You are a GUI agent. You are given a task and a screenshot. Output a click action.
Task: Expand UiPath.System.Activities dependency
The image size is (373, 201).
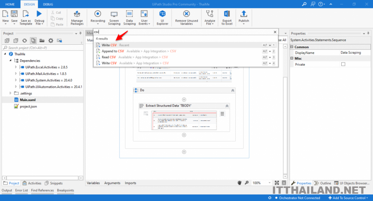click(16, 80)
